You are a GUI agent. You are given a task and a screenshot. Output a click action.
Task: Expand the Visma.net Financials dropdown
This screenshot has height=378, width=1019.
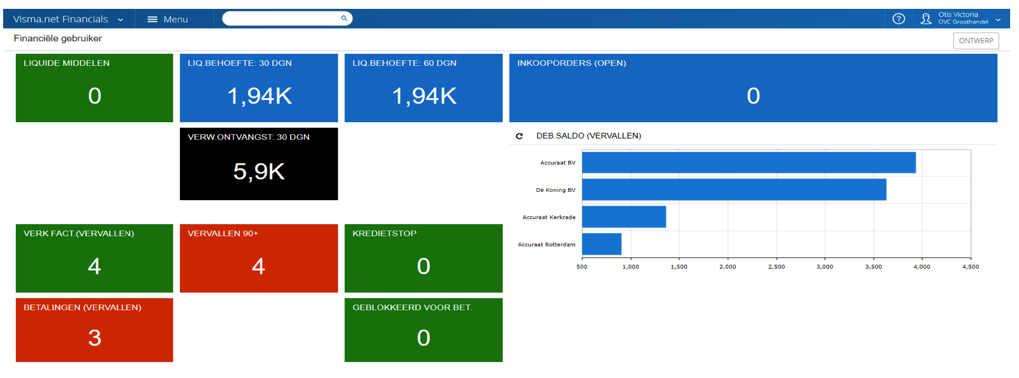click(x=120, y=20)
